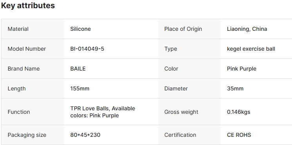Click the 0.146kgs gross weight value

coord(238,112)
